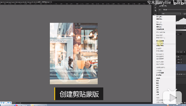186x106 pixels.
Task: Open the brush-style icon in collapsed dock
Action: click(155, 14)
